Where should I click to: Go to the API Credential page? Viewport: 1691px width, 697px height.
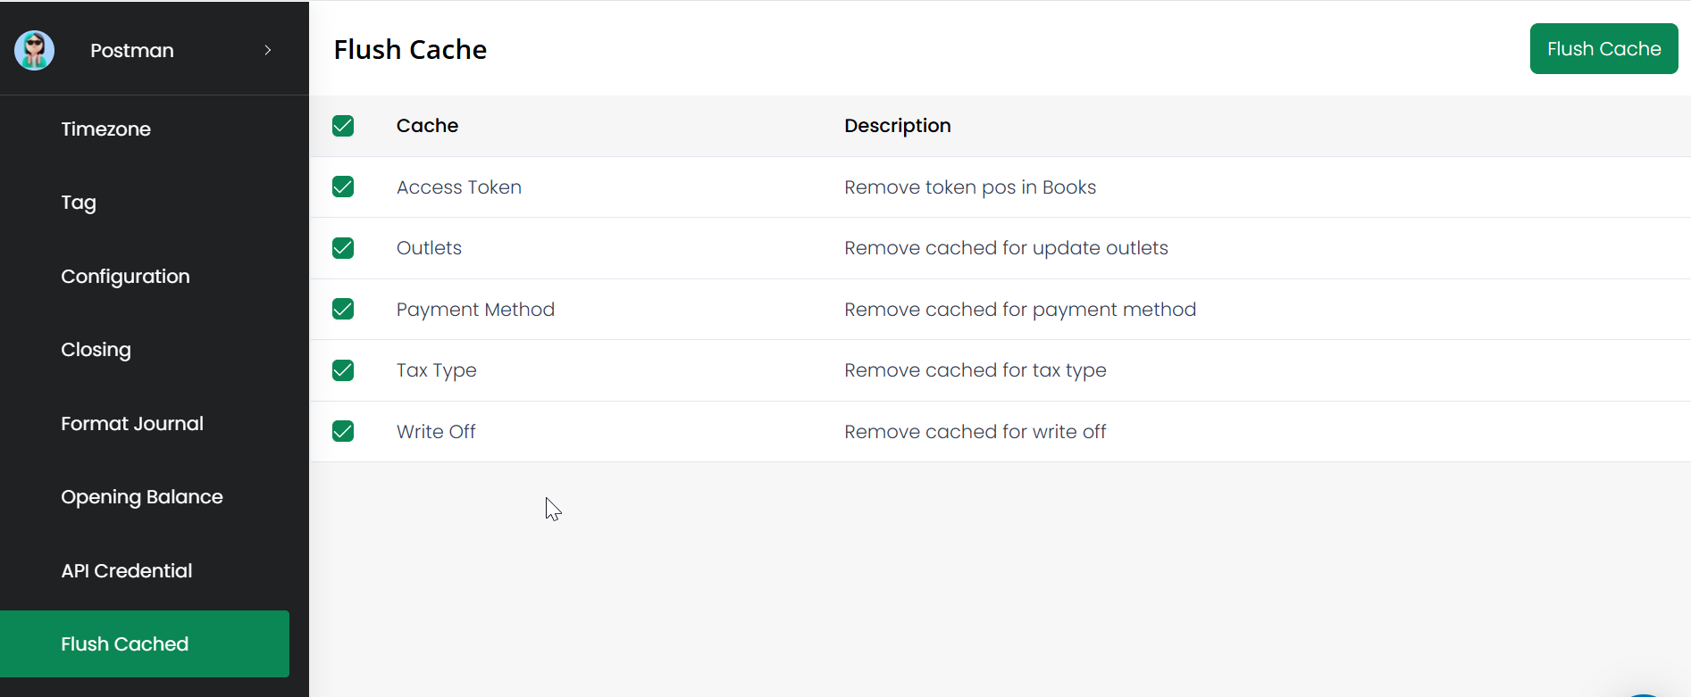coord(127,571)
